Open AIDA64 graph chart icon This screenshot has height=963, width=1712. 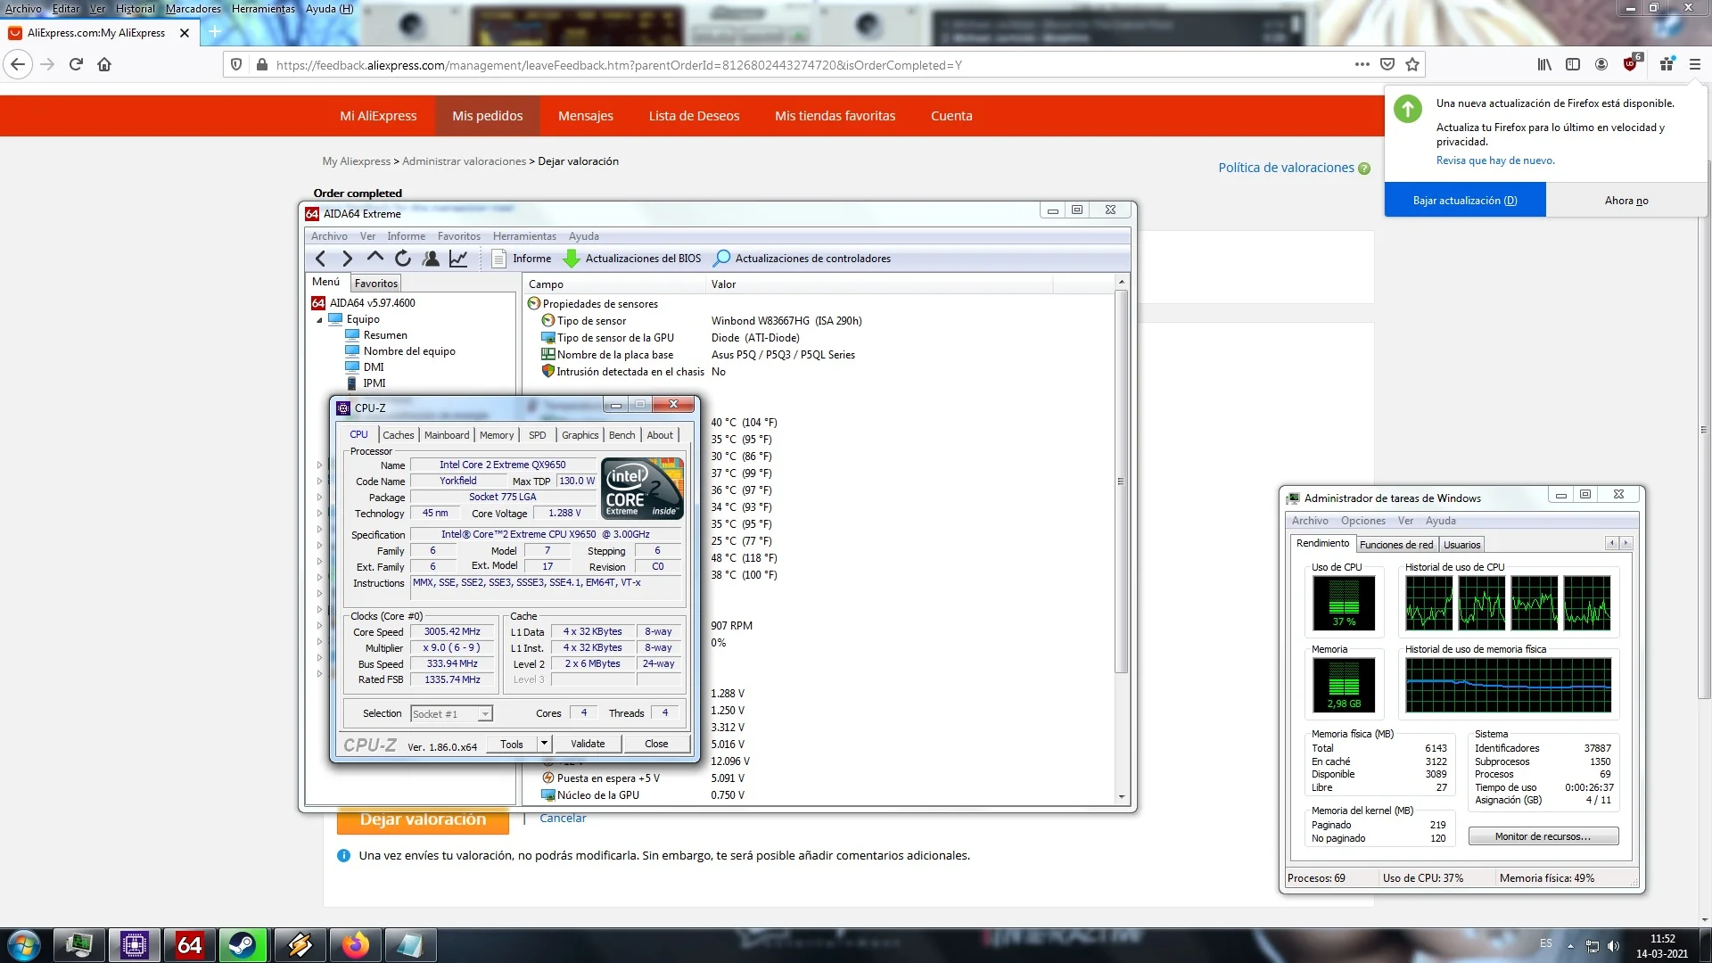tap(458, 259)
